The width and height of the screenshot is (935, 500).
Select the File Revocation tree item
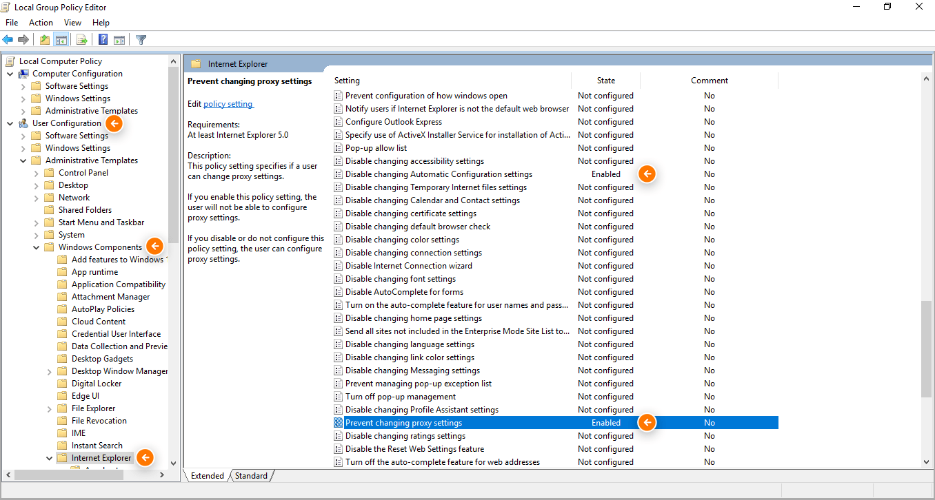click(x=99, y=421)
